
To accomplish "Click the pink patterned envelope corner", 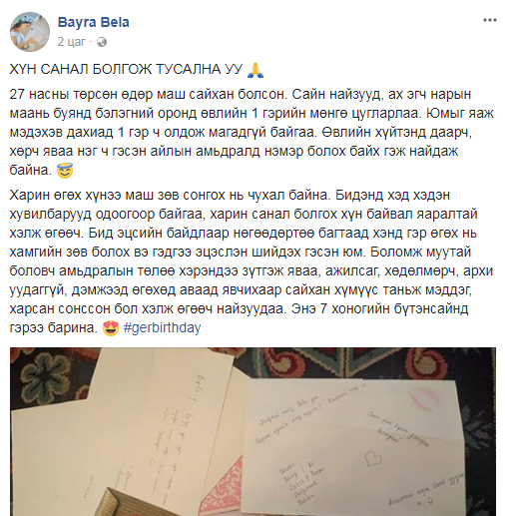I will (223, 486).
